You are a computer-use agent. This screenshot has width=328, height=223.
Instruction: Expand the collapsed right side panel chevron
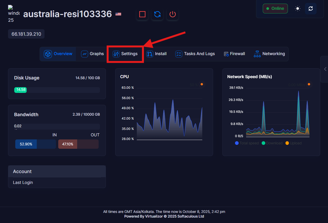click(325, 69)
